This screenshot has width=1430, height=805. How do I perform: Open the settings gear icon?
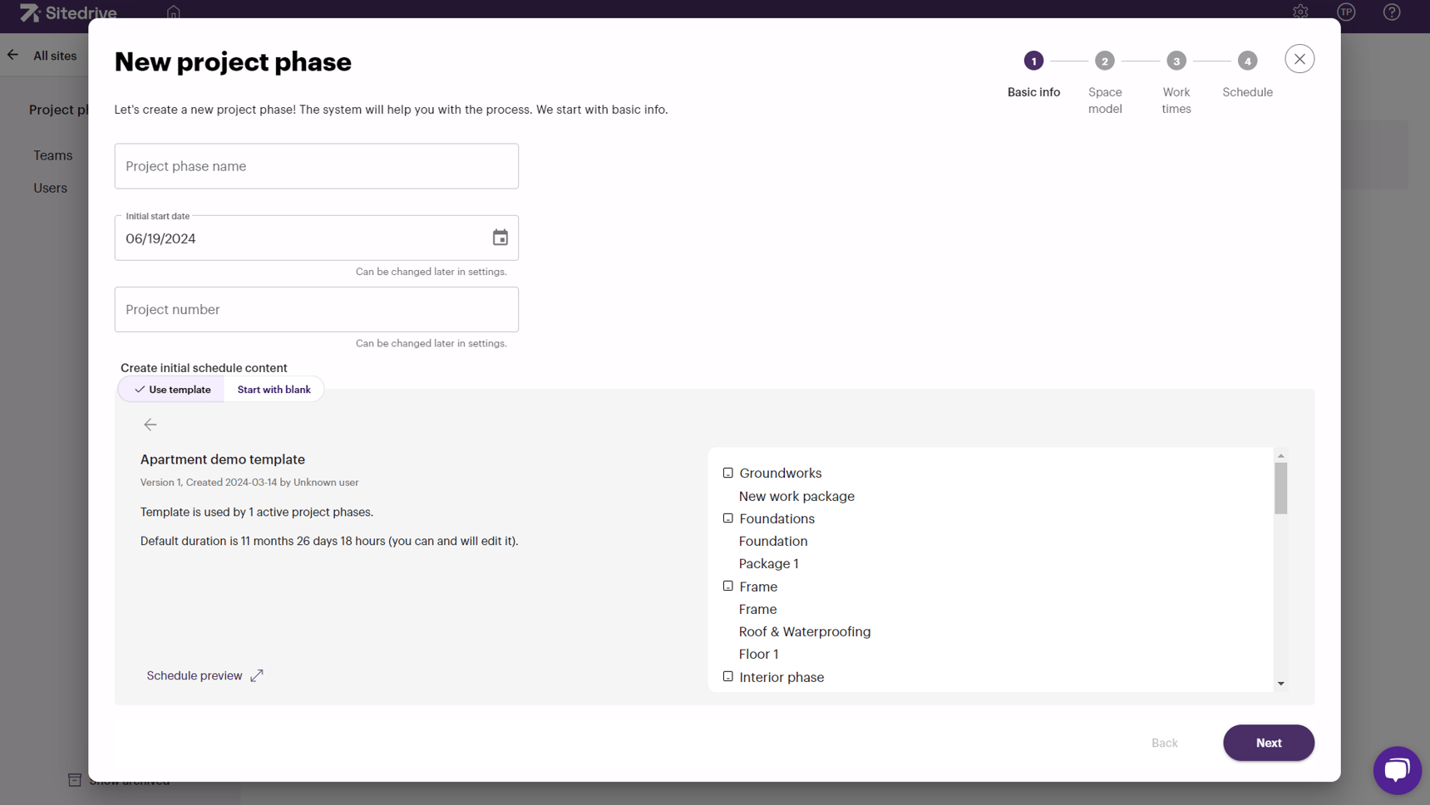(x=1299, y=12)
